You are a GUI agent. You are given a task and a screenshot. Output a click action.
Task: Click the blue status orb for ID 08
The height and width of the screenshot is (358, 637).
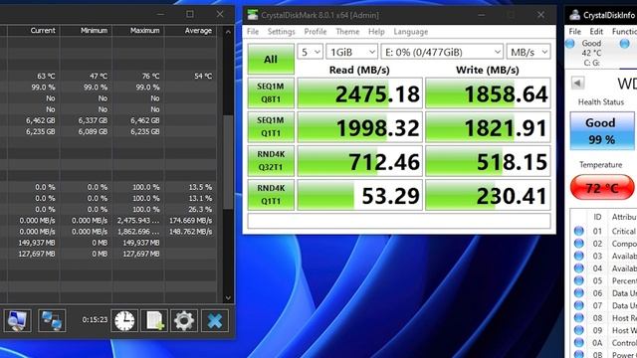pyautogui.click(x=579, y=318)
